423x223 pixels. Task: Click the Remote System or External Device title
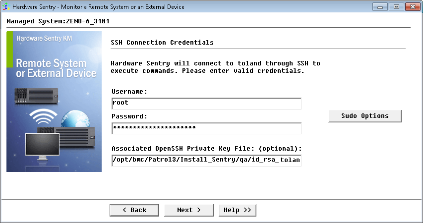click(56, 68)
